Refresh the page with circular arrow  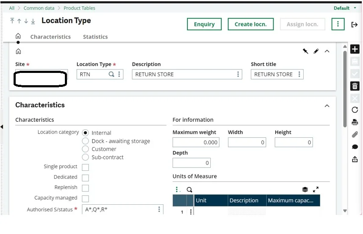(x=355, y=110)
